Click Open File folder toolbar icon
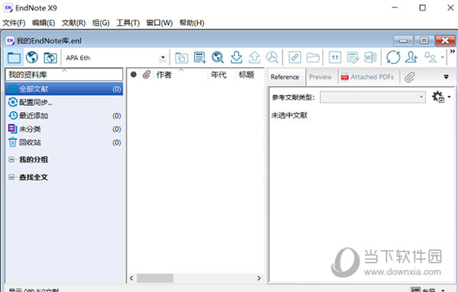 (x=313, y=57)
